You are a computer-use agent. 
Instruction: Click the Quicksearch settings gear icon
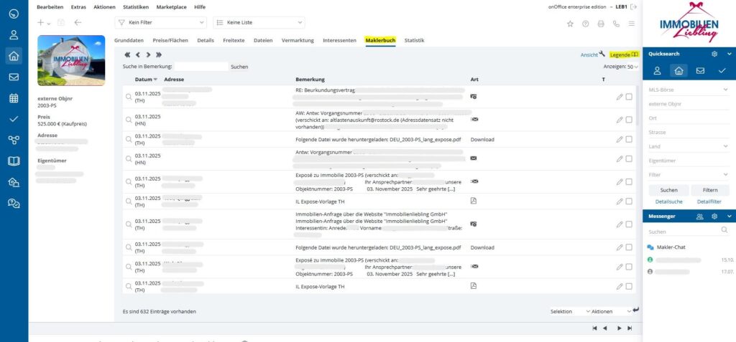pos(714,54)
